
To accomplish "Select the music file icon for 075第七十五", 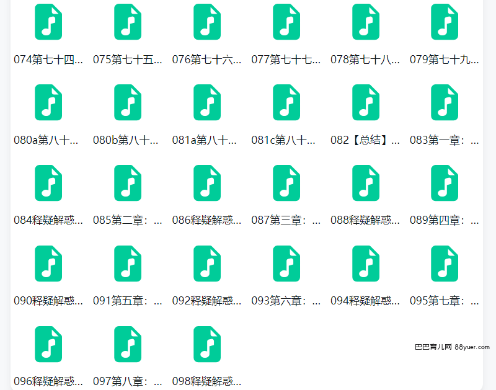I will [128, 22].
